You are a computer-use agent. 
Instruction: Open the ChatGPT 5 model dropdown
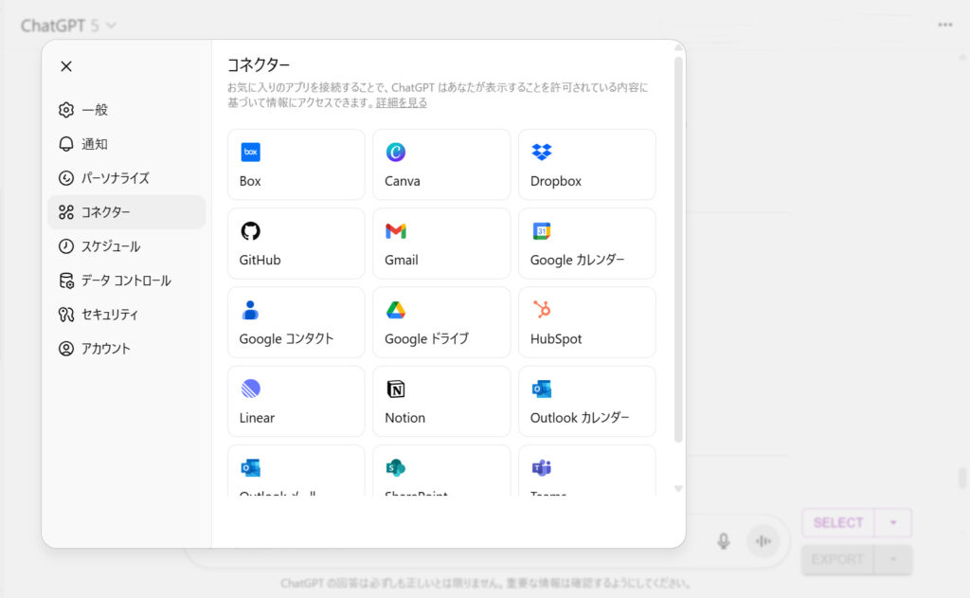(68, 26)
